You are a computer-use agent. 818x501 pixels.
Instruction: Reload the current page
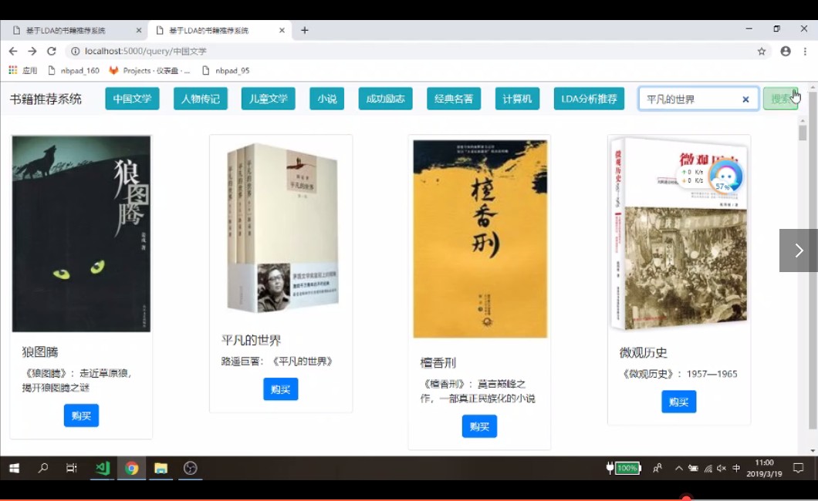click(51, 51)
